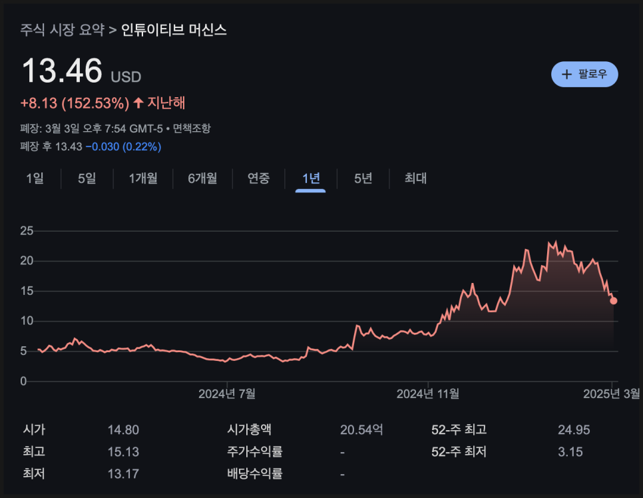Click the 52-주 최저 value 3.15
The image size is (643, 498).
570,452
